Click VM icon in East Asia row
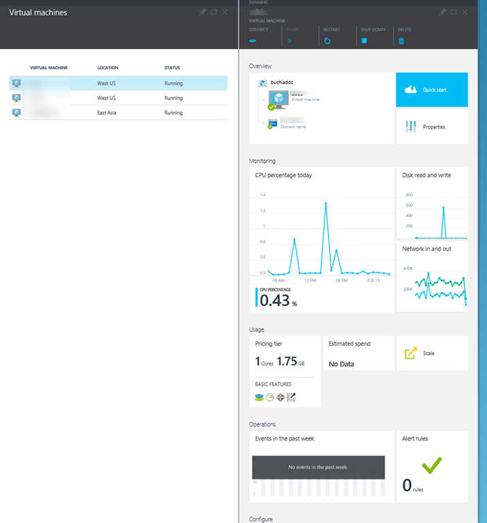 point(16,112)
